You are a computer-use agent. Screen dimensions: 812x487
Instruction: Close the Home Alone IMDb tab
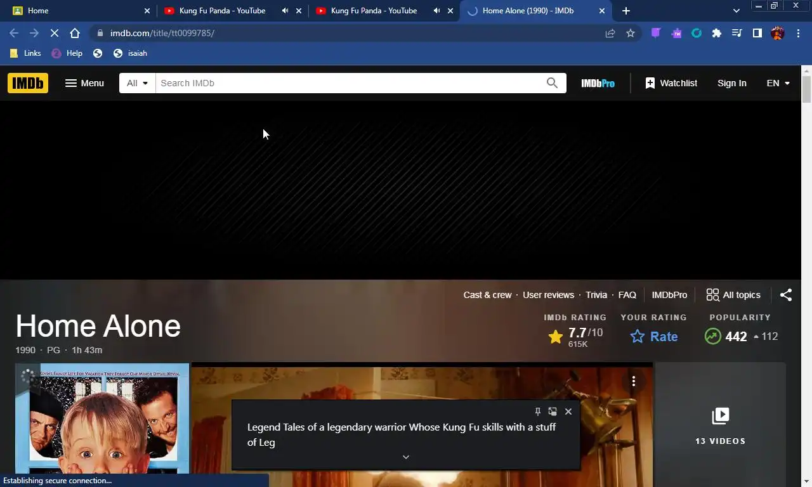(x=602, y=11)
